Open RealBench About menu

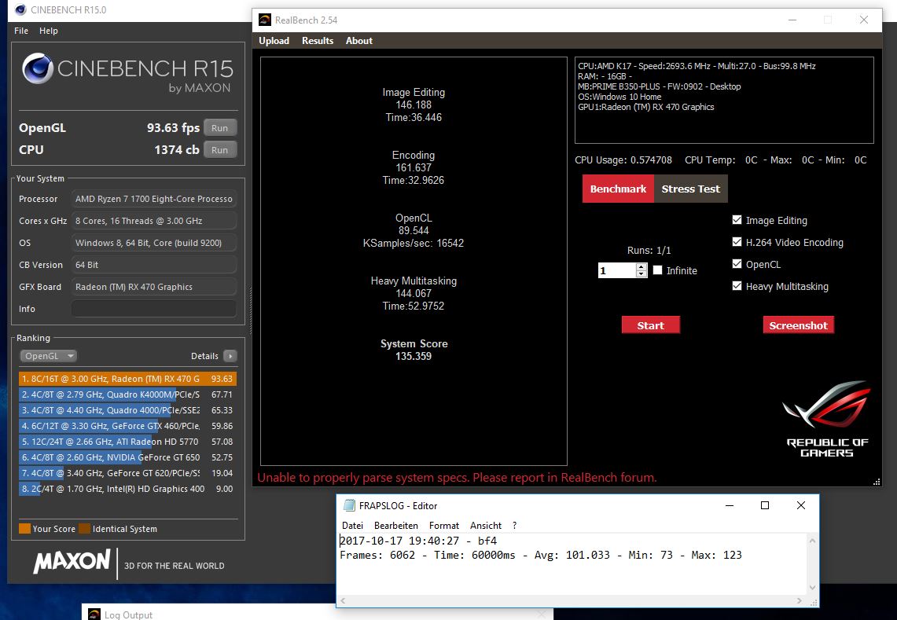[358, 41]
